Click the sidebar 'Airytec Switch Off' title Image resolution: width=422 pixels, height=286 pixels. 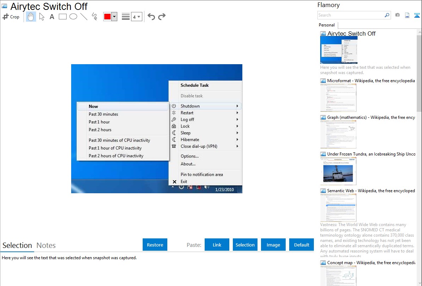coord(351,34)
